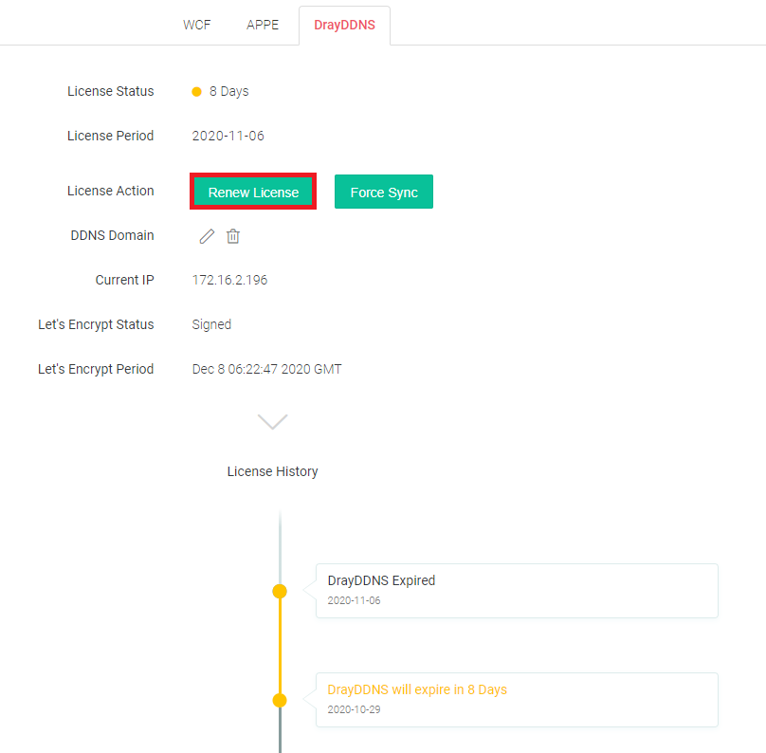The height and width of the screenshot is (753, 766).
Task: Click the 8 Days license status text
Action: click(x=229, y=91)
